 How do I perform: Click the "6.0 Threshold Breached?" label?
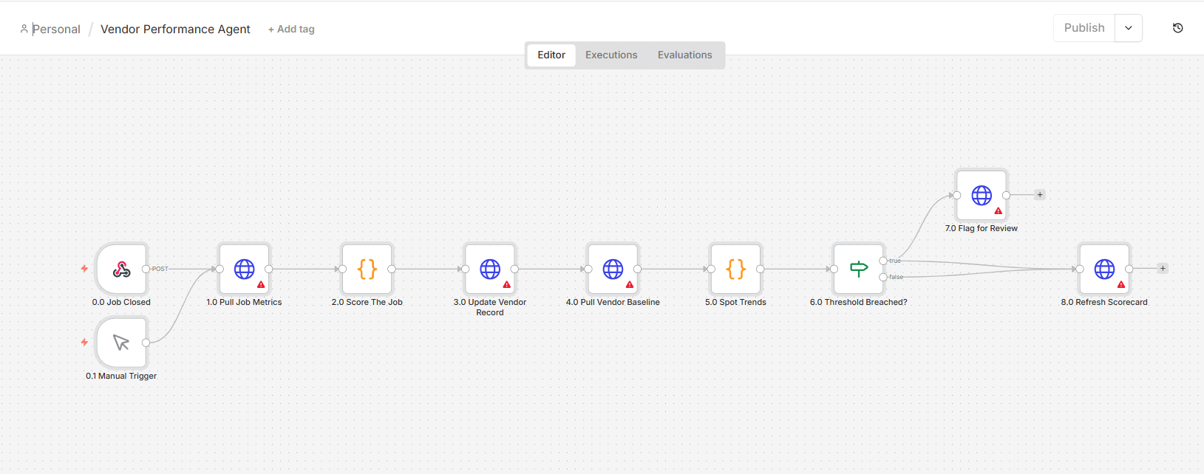(x=858, y=302)
